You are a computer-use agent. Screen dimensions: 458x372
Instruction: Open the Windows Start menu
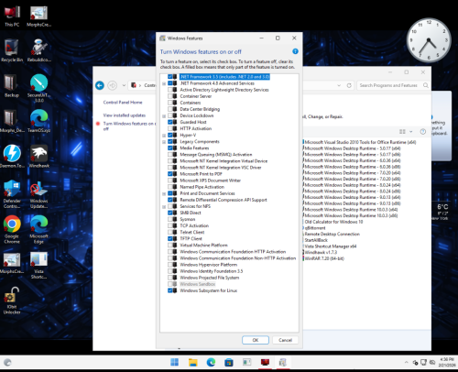coord(175,363)
